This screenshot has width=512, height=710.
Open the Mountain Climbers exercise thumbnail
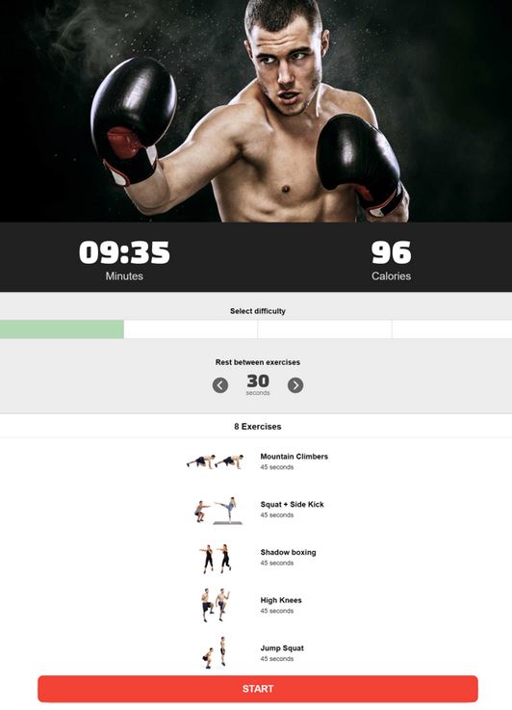pos(216,461)
